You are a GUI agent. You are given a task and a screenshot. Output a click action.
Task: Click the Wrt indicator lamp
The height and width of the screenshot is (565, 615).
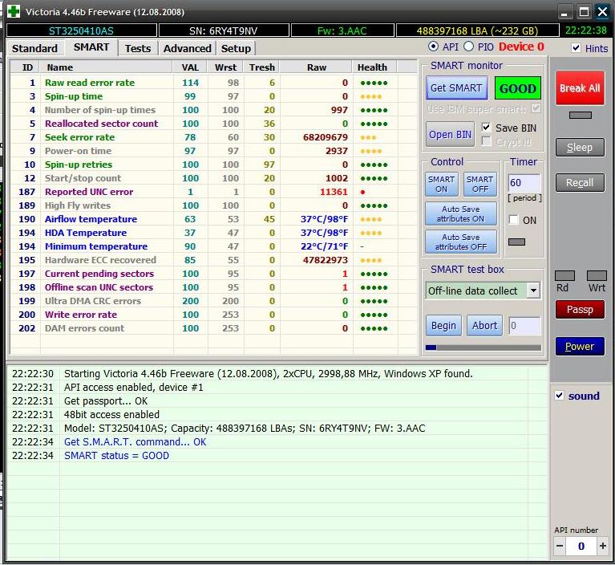pos(597,275)
